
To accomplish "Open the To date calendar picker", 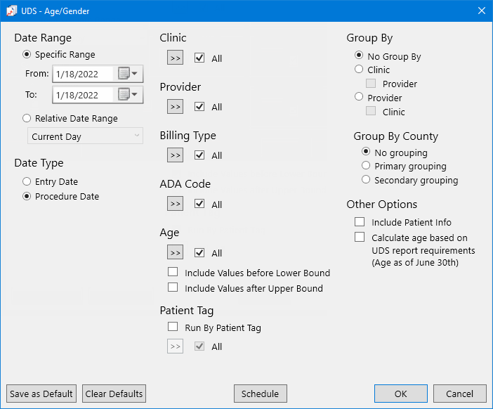I will coord(127,95).
